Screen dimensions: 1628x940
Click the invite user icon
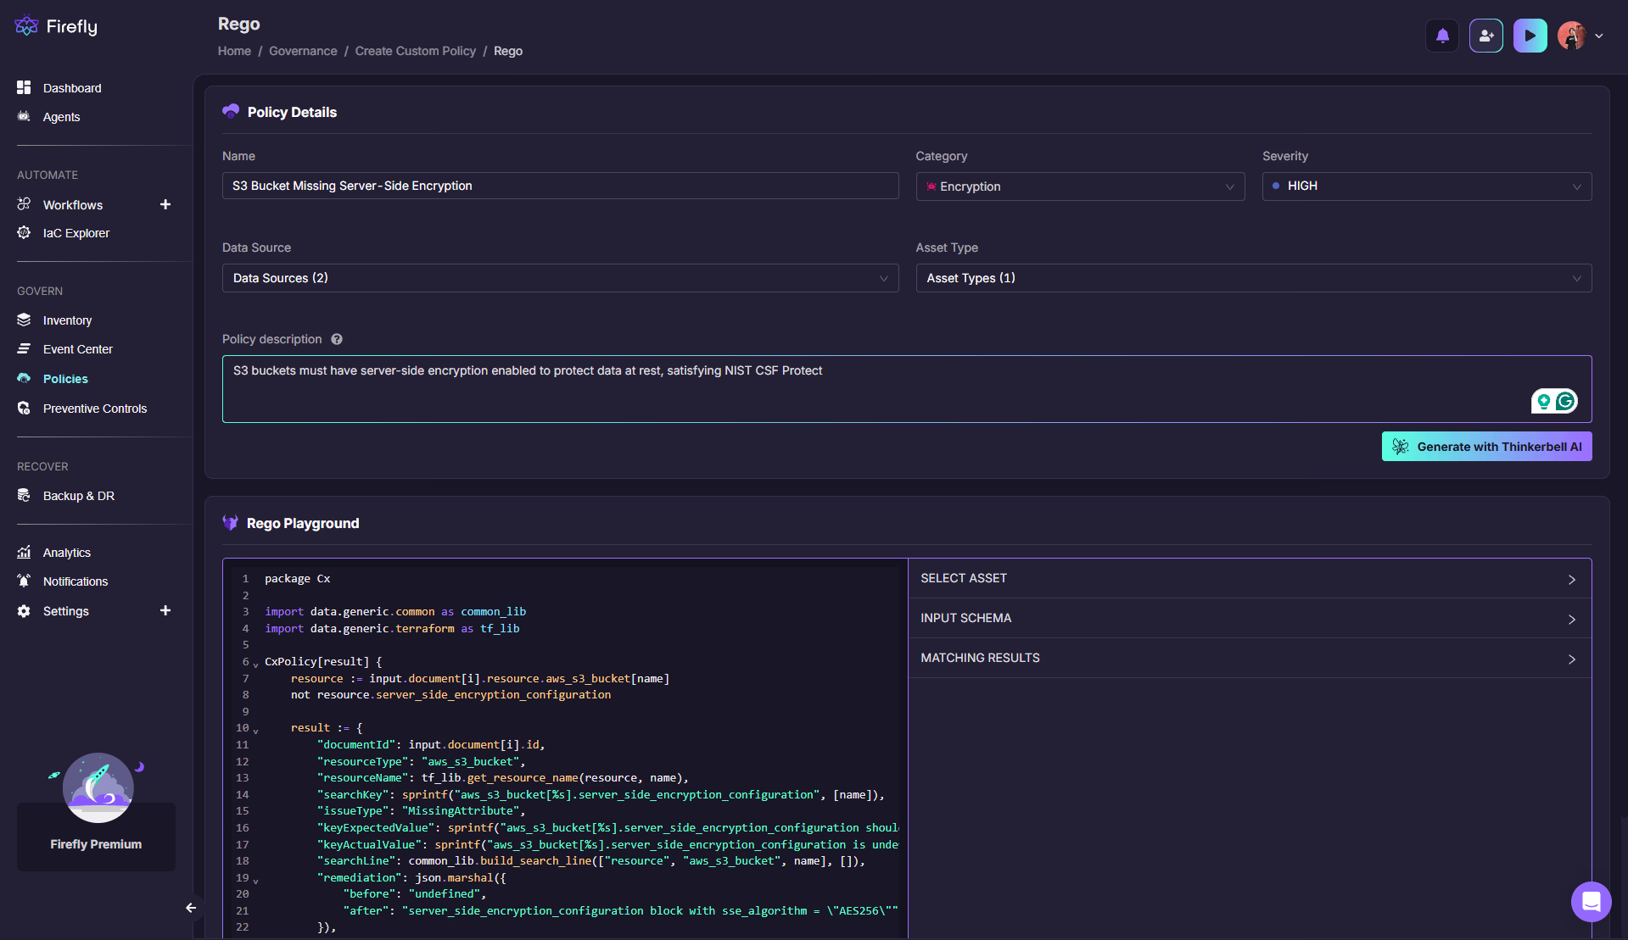(x=1486, y=36)
